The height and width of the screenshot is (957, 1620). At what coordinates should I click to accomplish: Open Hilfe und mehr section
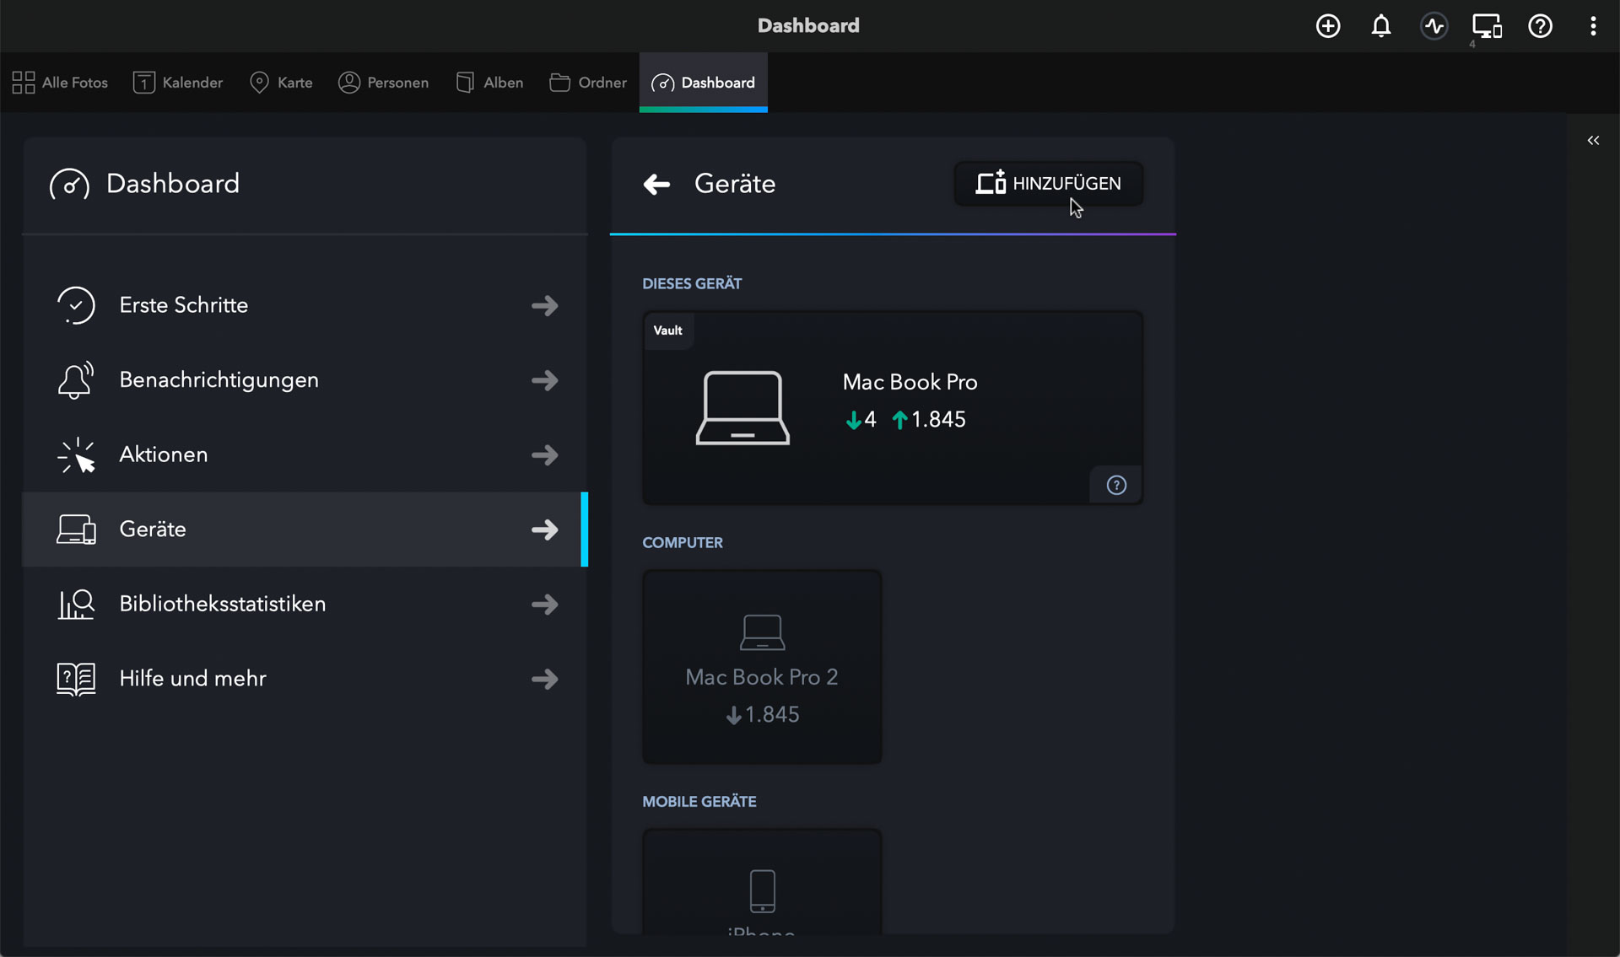pos(305,679)
